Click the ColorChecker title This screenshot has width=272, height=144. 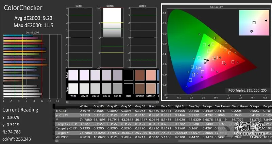[23, 8]
